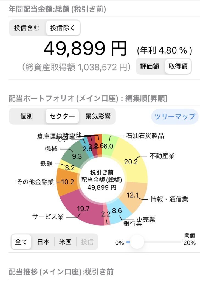200x281 pixels.
Task: Select the 投信除く segment
Action: [x=63, y=28]
